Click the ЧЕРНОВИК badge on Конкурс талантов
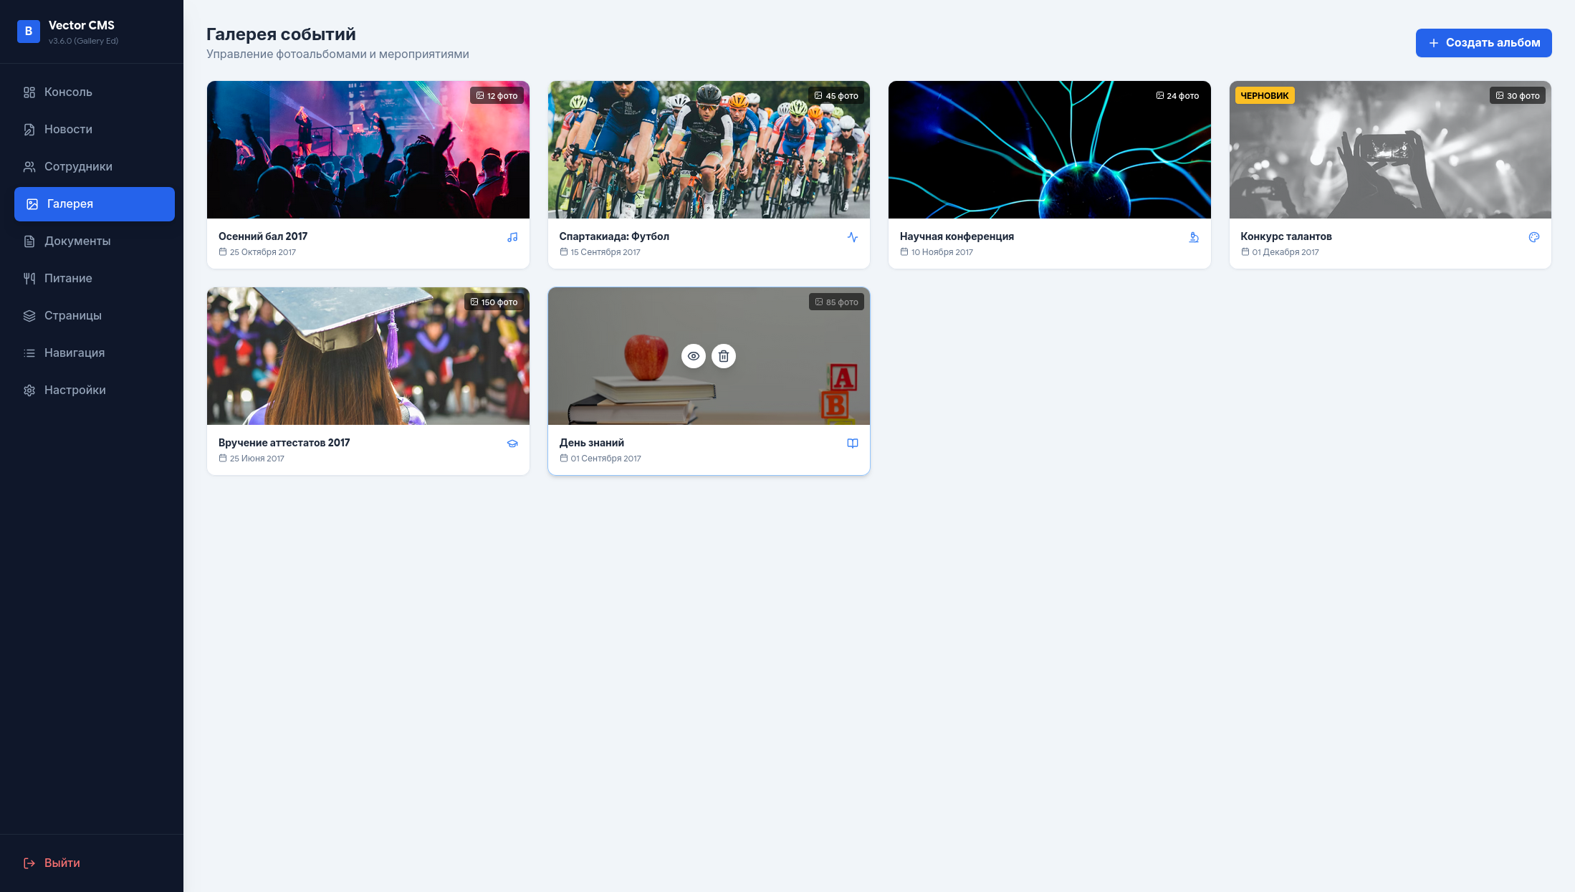This screenshot has width=1575, height=892. 1264,95
